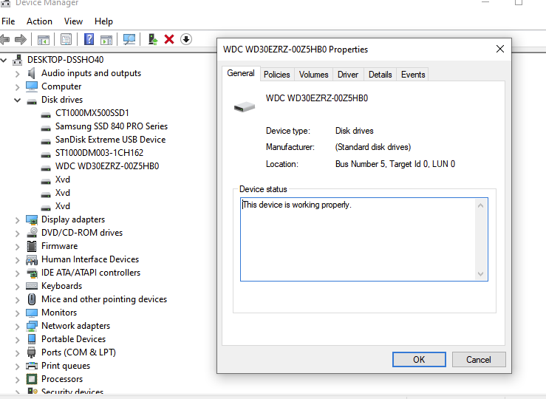Click Device status scrollbar down arrow
This screenshot has width=546, height=399.
(x=480, y=274)
